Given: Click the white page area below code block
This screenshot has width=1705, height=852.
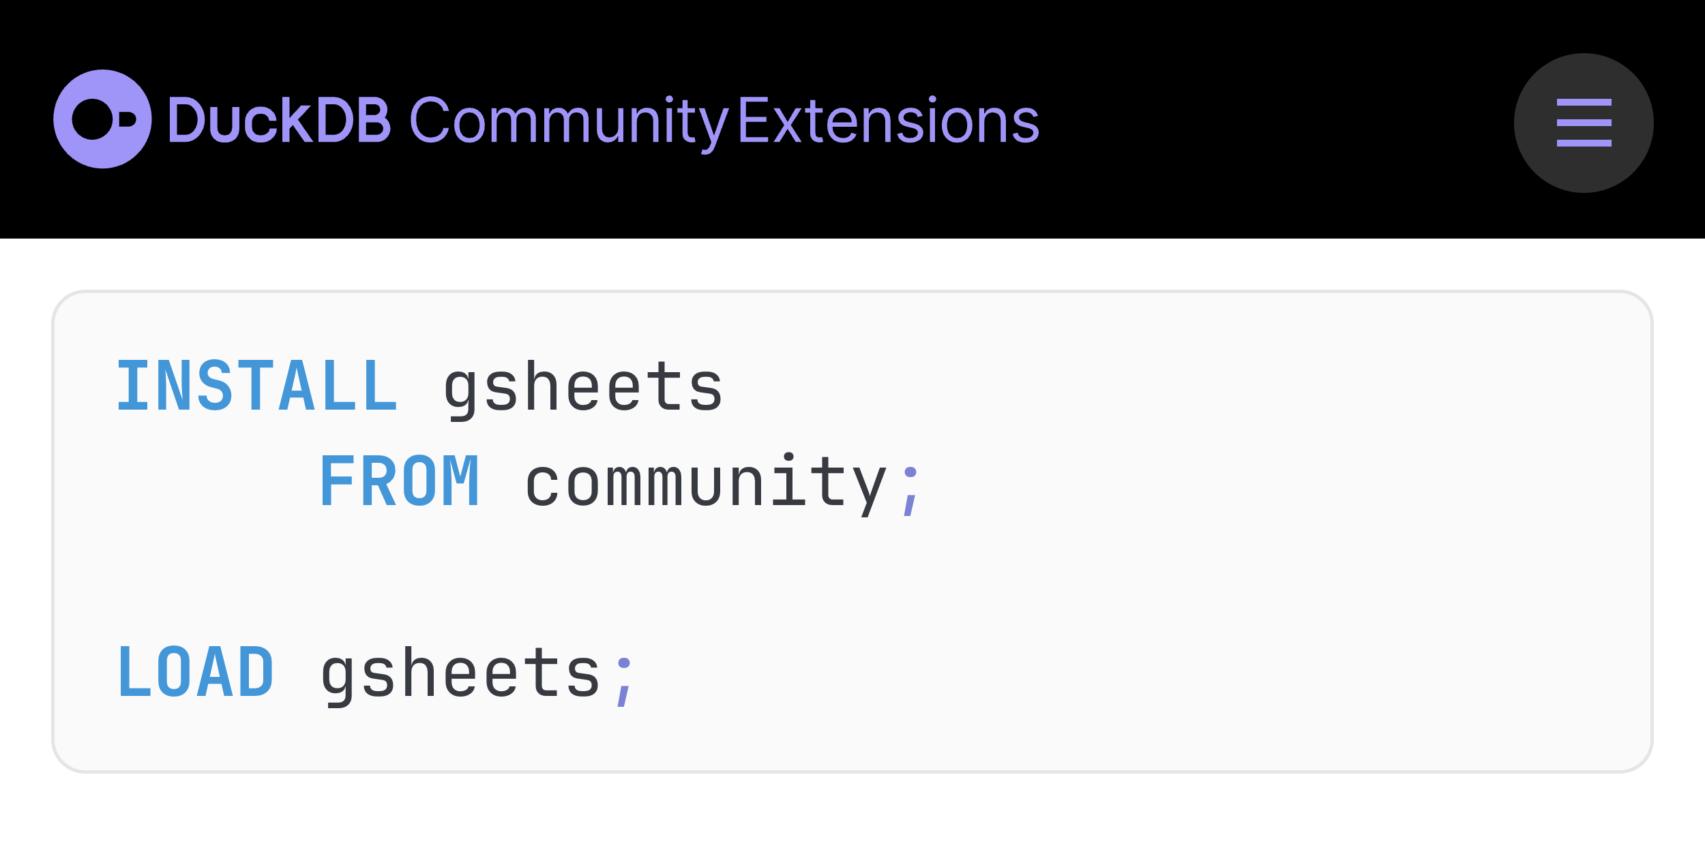Looking at the screenshot, I should tap(853, 815).
